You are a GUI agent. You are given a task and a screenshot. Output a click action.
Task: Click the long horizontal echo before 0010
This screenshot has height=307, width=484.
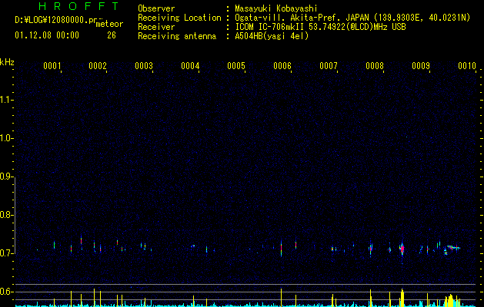[x=454, y=247]
